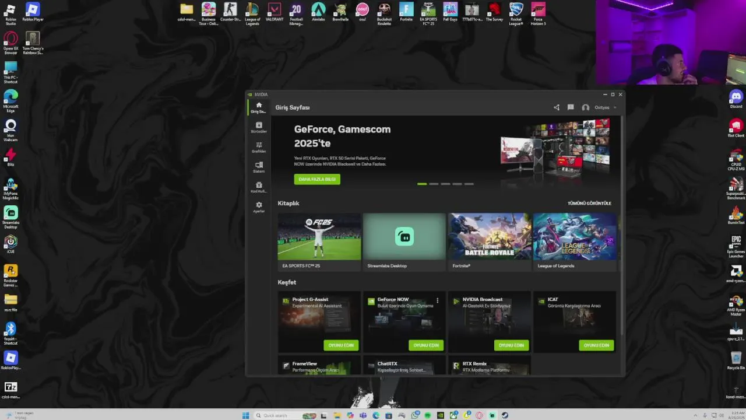
Task: Click the Epic Games Launcher desktop icon
Action: pyautogui.click(x=736, y=246)
